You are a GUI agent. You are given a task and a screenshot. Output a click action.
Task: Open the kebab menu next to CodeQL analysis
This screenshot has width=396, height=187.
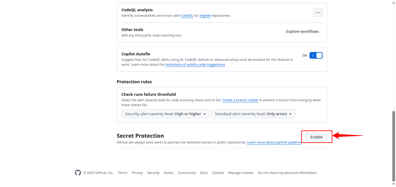318,12
